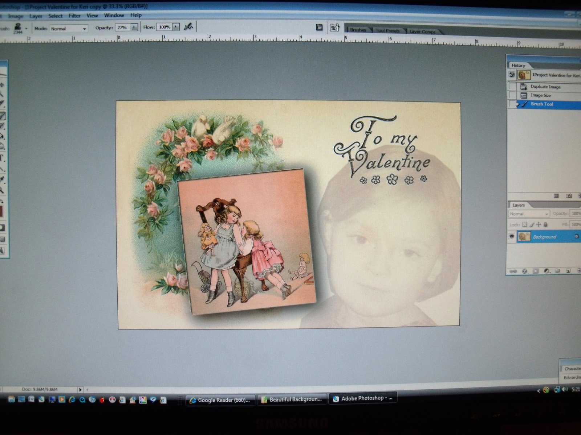Toggle lock all padlock in Layers panel
Image resolution: width=581 pixels, height=435 pixels.
[x=545, y=225]
